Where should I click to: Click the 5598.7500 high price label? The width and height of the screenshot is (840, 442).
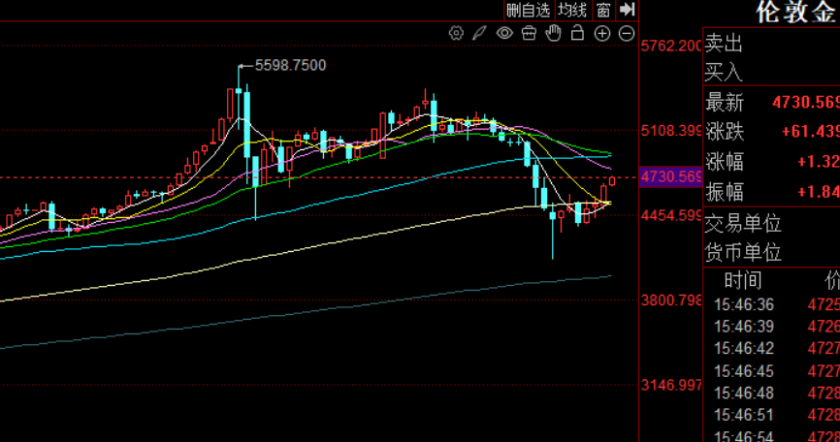click(290, 65)
